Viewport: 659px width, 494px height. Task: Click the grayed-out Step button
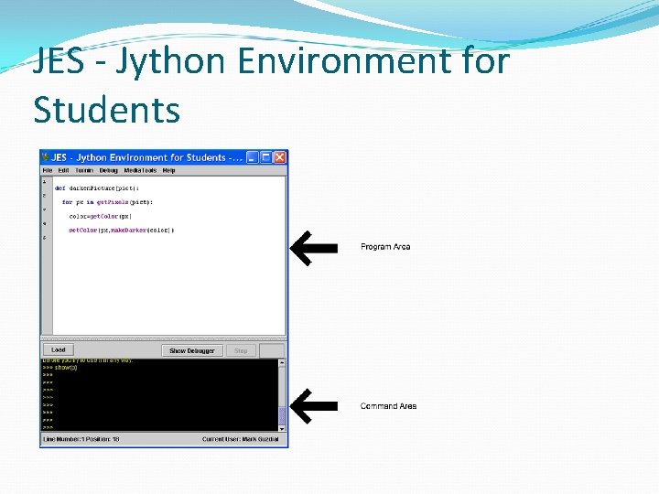pos(241,350)
